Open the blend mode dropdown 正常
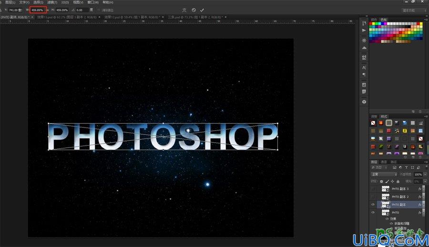This screenshot has height=247, width=429. point(384,174)
